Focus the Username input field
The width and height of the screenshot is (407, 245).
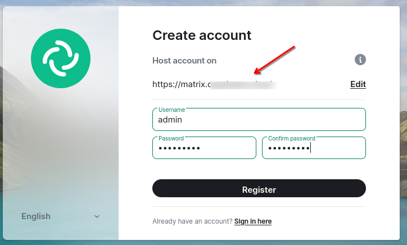(259, 120)
